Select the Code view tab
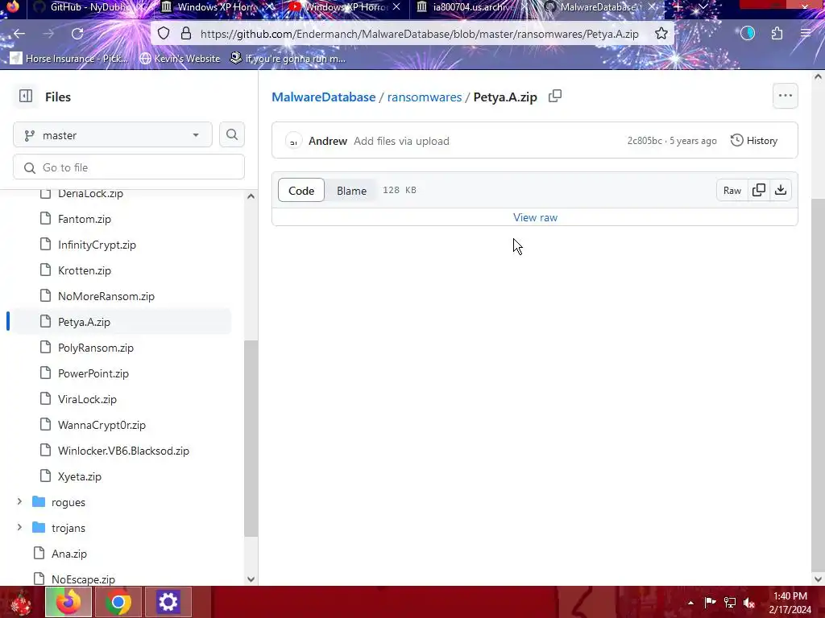The height and width of the screenshot is (618, 825). [301, 190]
